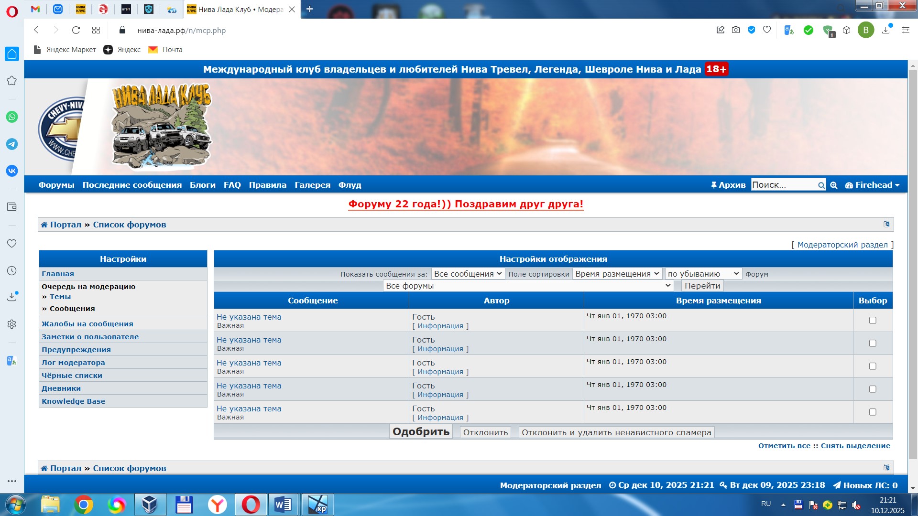The image size is (918, 516).
Task: Expand 'Время размещения' sort field dropdown
Action: 617,274
